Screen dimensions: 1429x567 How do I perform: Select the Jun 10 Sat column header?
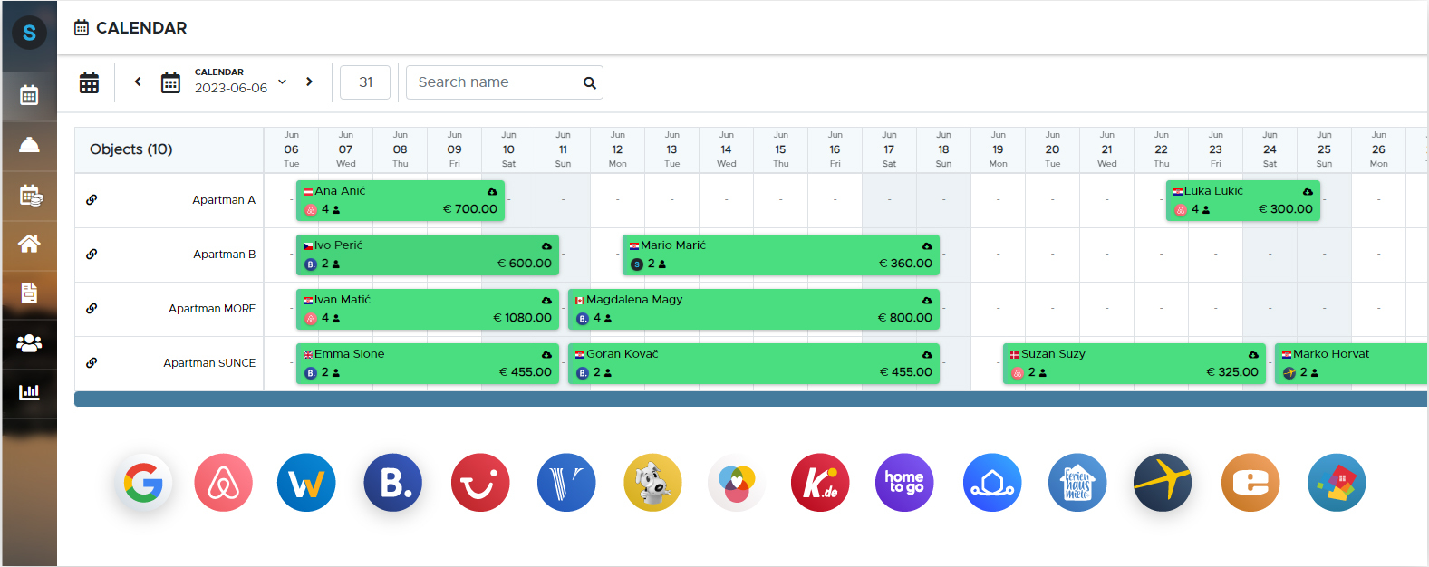click(x=508, y=149)
